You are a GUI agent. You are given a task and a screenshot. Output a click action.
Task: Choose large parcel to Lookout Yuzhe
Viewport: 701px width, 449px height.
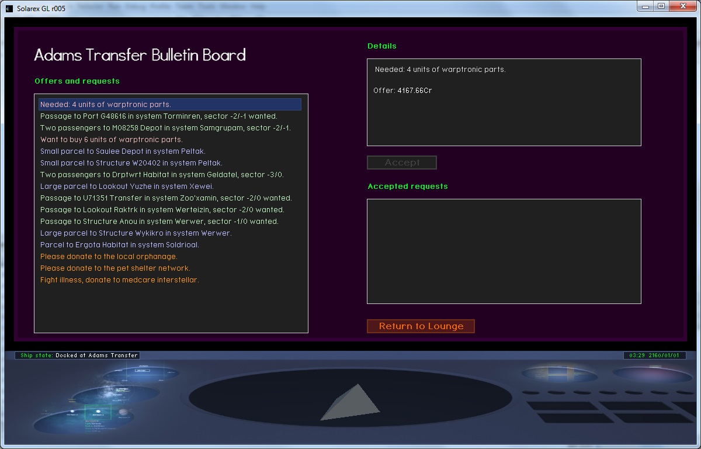pyautogui.click(x=127, y=186)
